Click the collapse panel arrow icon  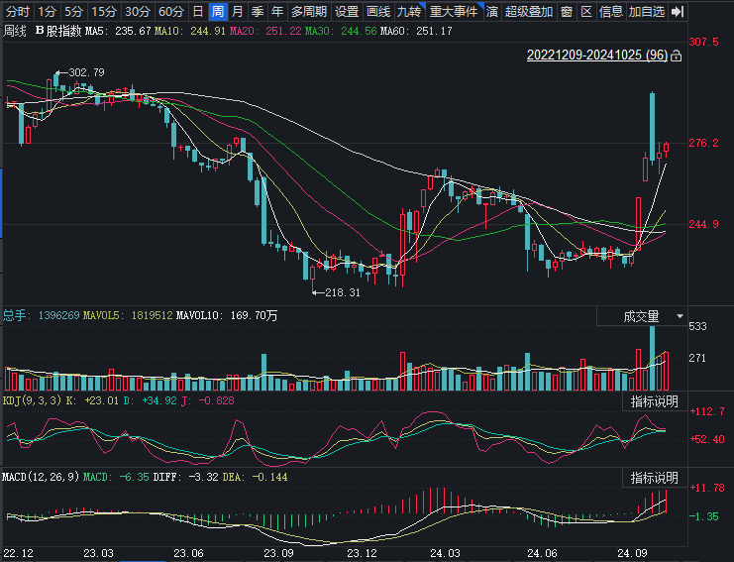coord(678,12)
